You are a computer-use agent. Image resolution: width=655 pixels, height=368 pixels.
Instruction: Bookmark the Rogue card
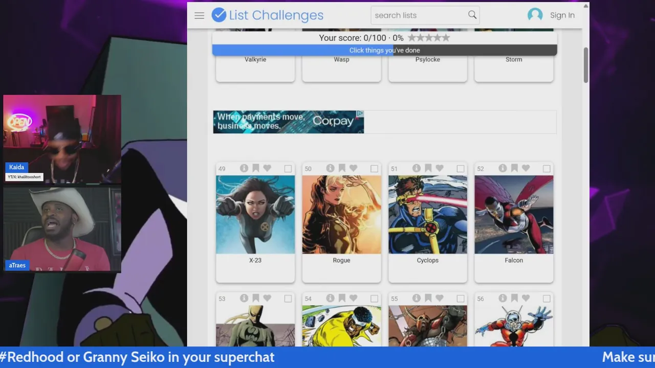click(x=342, y=168)
